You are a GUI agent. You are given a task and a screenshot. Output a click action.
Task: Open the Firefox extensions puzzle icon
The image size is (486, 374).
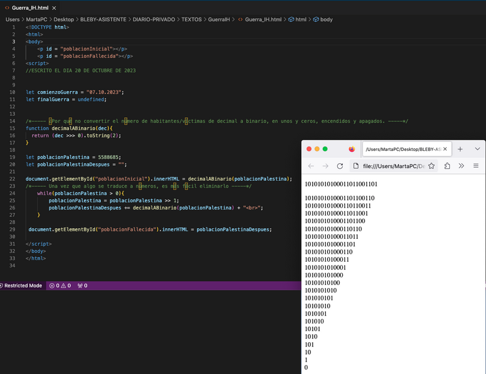click(447, 166)
